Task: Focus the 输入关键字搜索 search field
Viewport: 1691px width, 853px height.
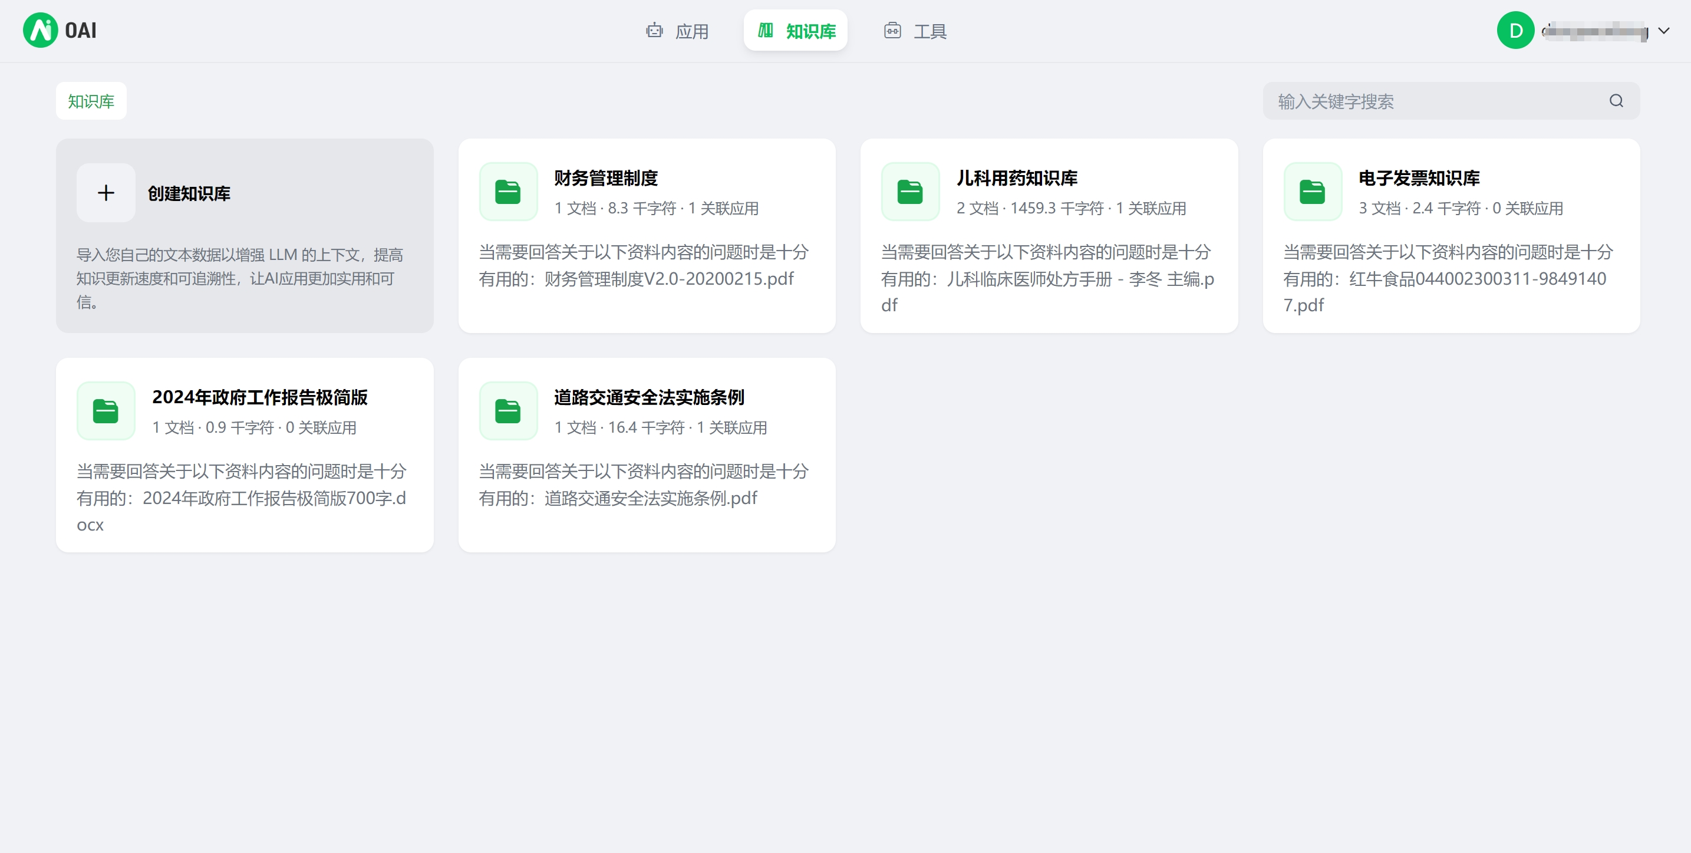Action: tap(1451, 101)
